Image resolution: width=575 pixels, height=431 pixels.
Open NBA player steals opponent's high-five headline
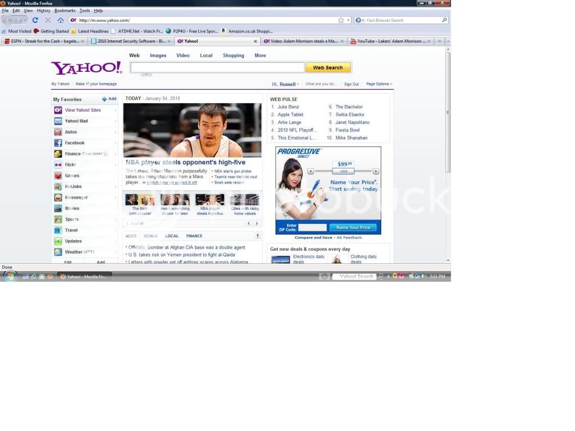pos(185,162)
